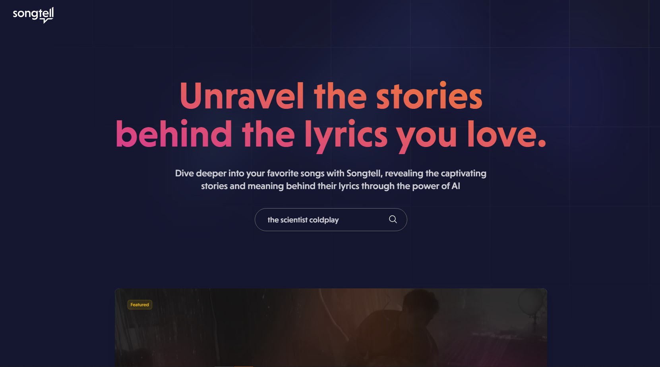The width and height of the screenshot is (660, 367).
Task: Click the 'the scientist coldplay' placeholder text
Action: [x=303, y=220]
